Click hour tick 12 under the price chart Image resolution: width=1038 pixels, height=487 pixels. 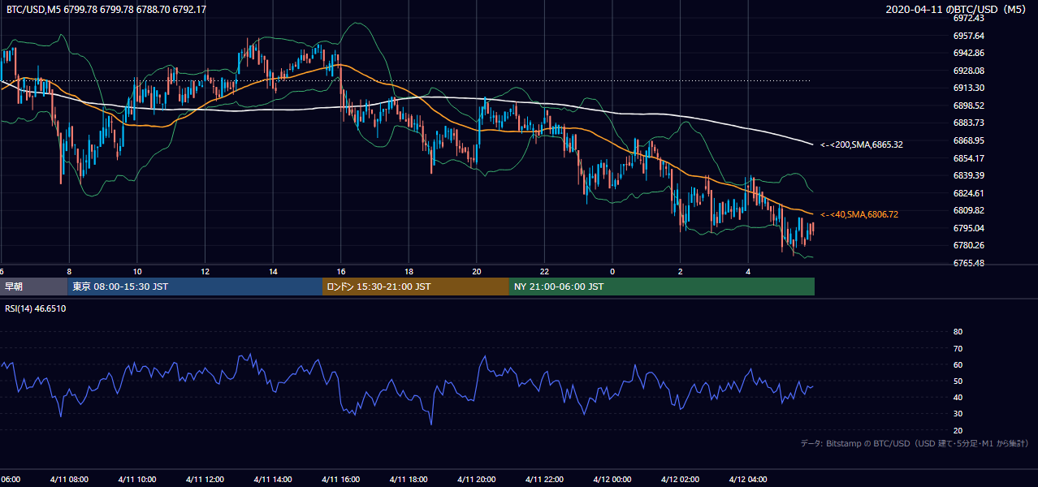pyautogui.click(x=205, y=271)
